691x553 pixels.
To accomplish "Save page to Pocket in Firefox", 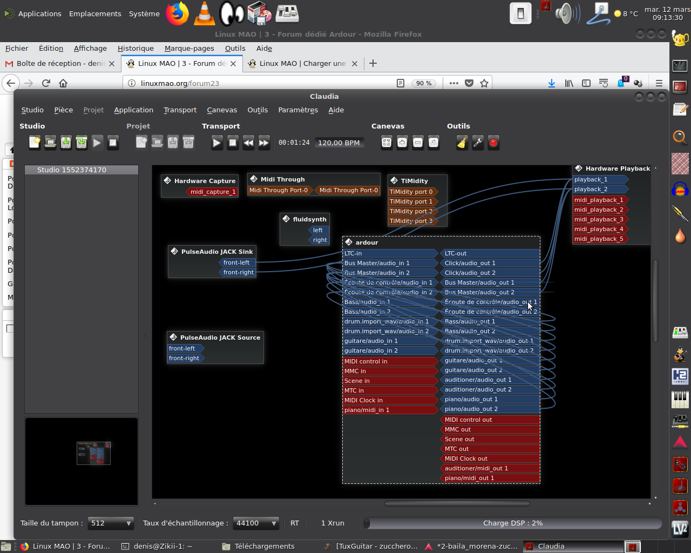I will coord(469,83).
